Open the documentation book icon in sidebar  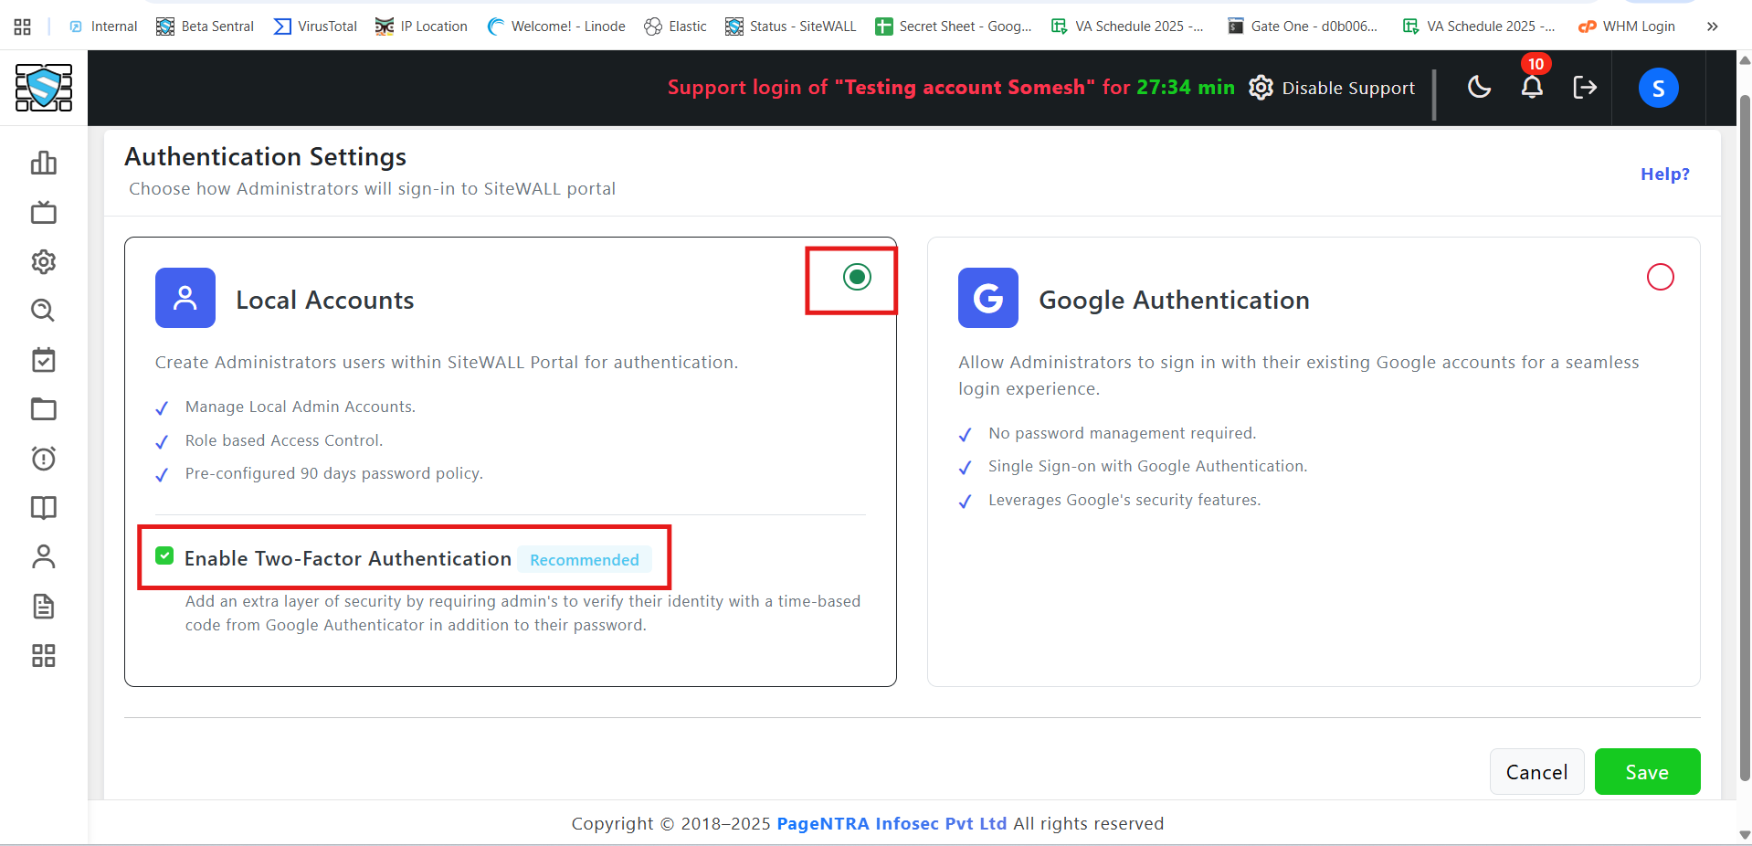[x=43, y=508]
